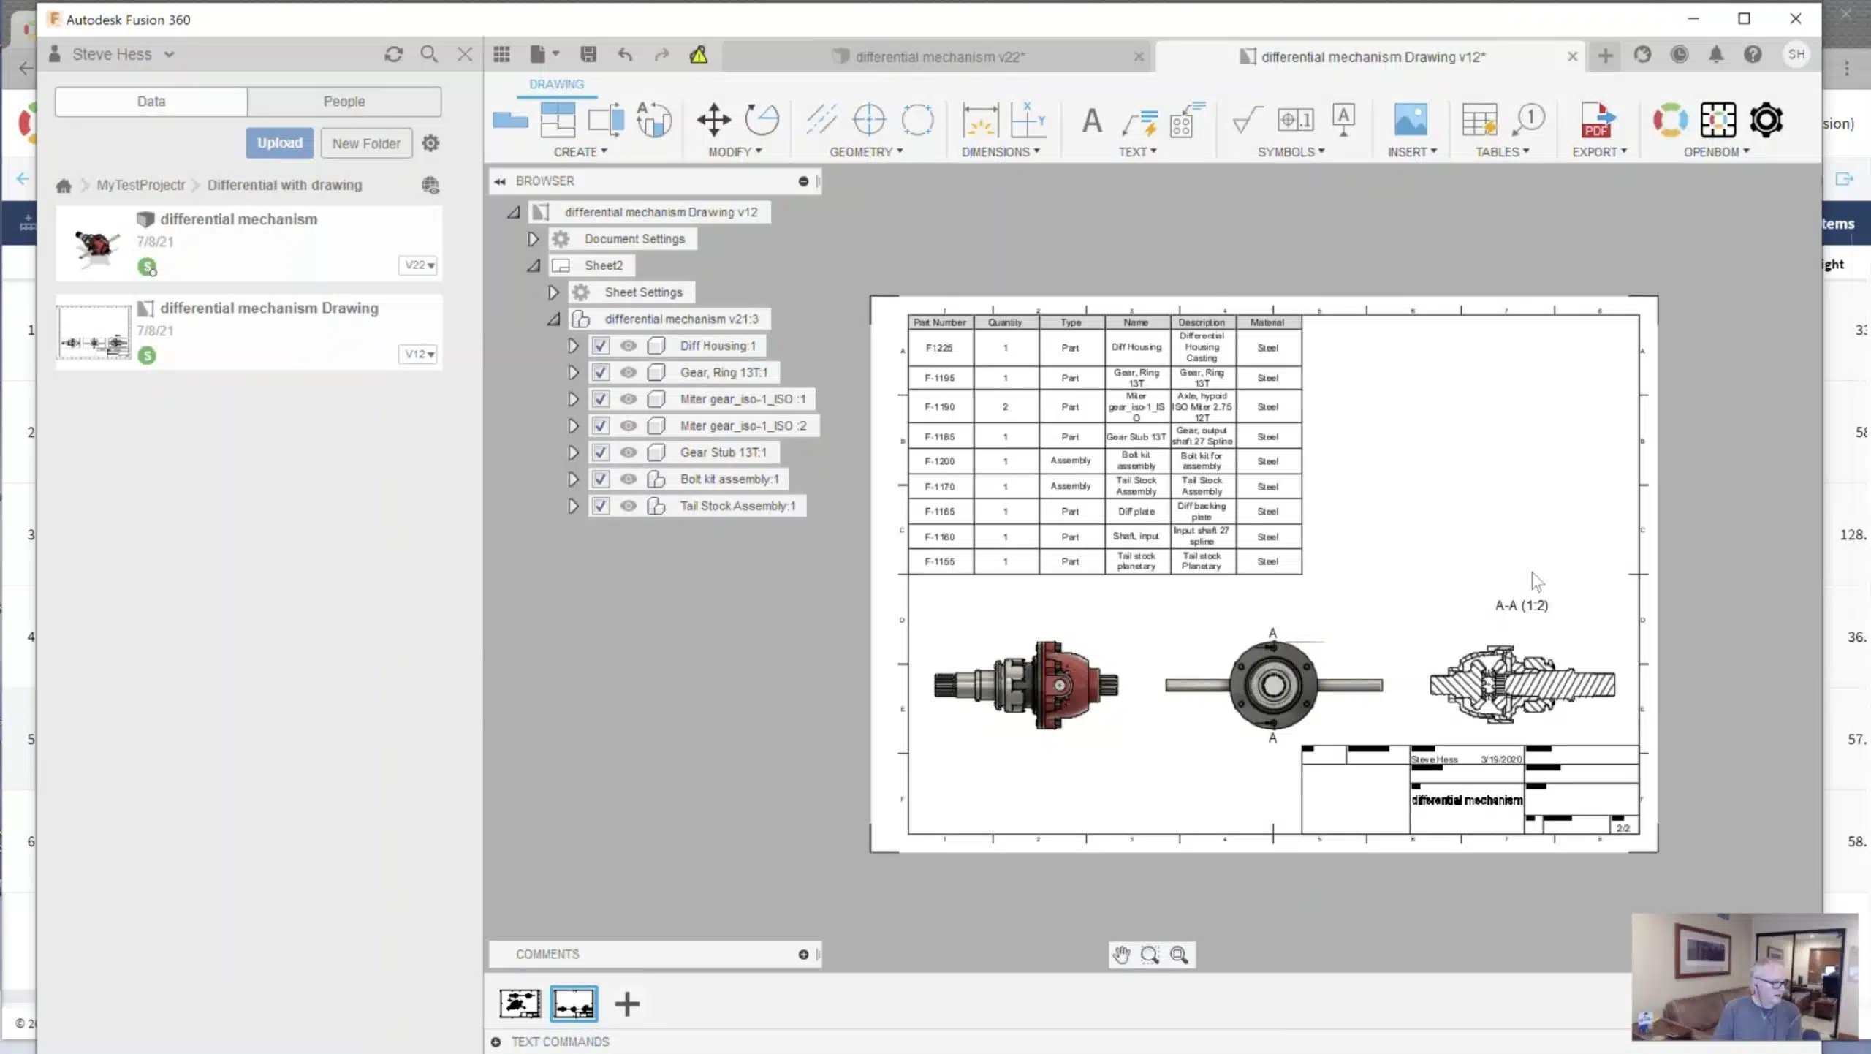1871x1054 pixels.
Task: Uncheck the Gear Stub 13T:1 checkbox
Action: pos(601,452)
